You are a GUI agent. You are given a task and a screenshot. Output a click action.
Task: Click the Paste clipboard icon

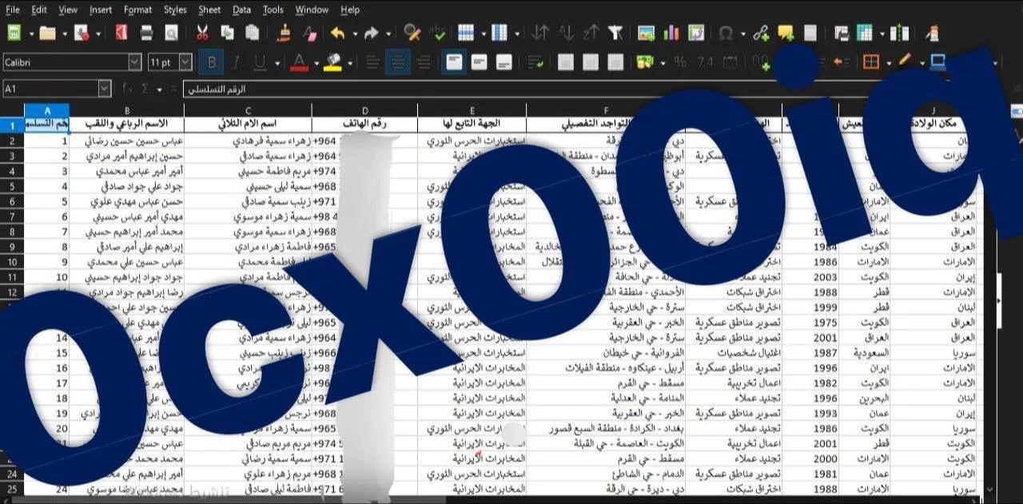coord(253,34)
